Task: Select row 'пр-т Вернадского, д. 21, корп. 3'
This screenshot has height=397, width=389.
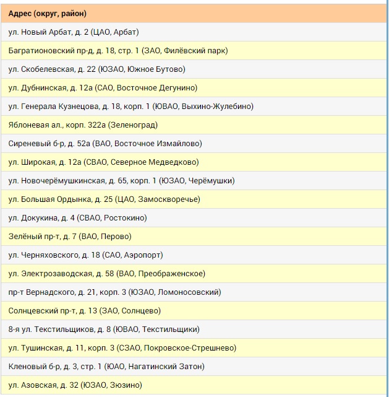Action: click(x=194, y=292)
